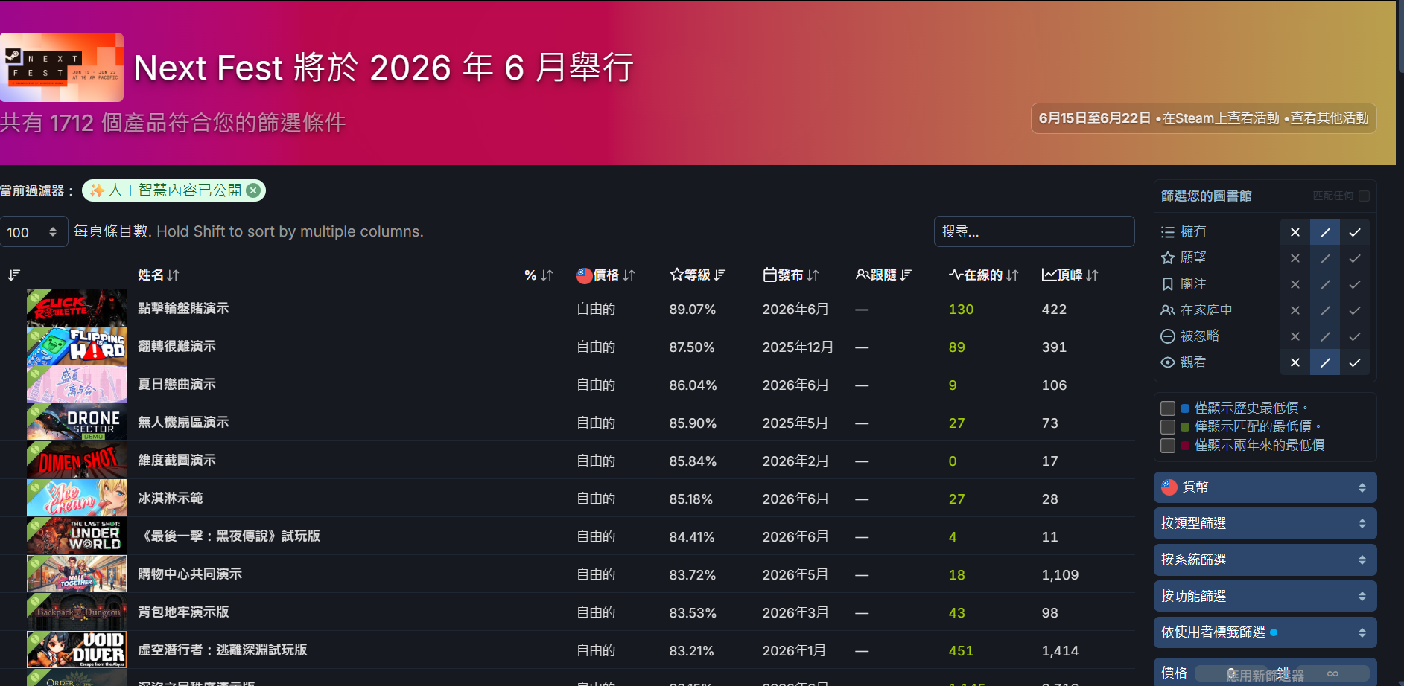
Task: Open 虛空潛行者：逃離深淵試玩版 entry
Action: [222, 650]
